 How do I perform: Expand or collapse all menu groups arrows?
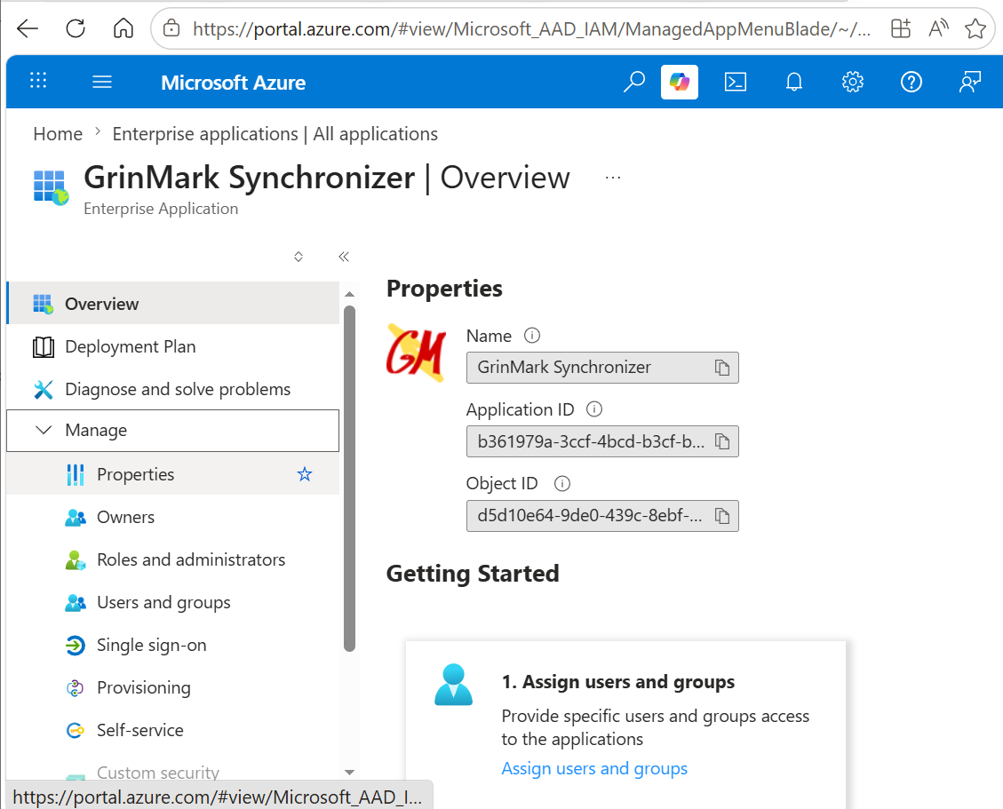[x=299, y=257]
